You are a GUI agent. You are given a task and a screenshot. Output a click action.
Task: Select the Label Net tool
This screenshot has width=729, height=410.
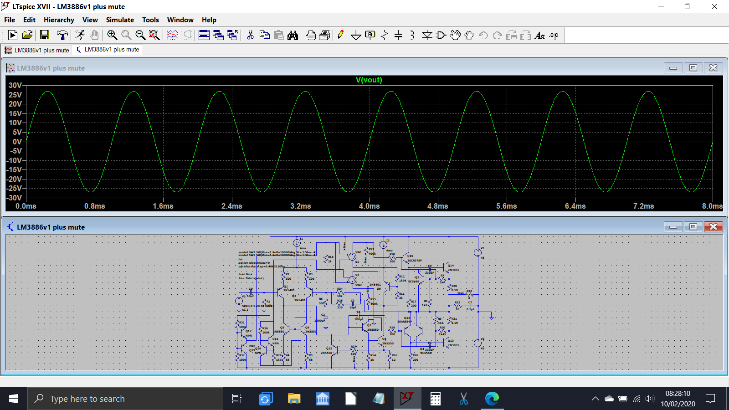tap(370, 35)
